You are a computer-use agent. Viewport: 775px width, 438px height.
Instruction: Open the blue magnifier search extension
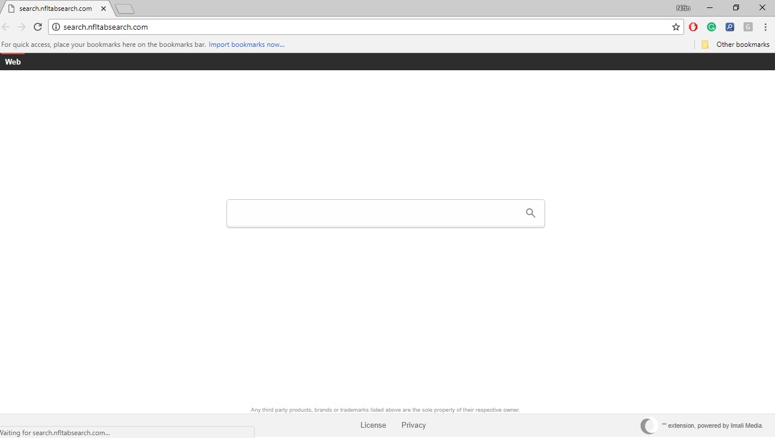click(x=729, y=26)
